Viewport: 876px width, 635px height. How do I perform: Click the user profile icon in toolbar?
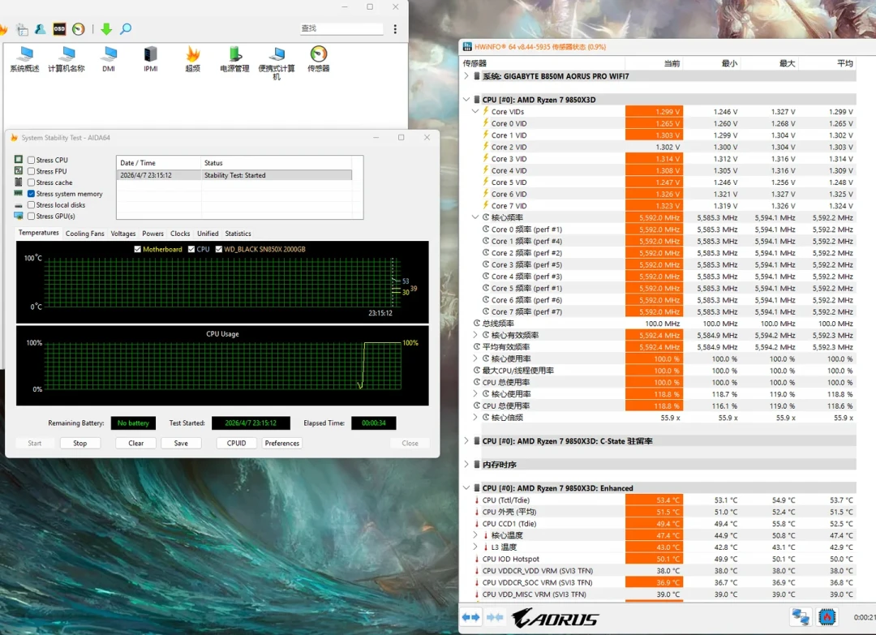[41, 28]
